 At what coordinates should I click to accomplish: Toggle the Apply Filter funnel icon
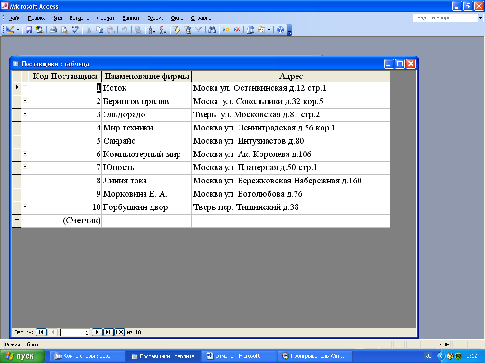[198, 30]
